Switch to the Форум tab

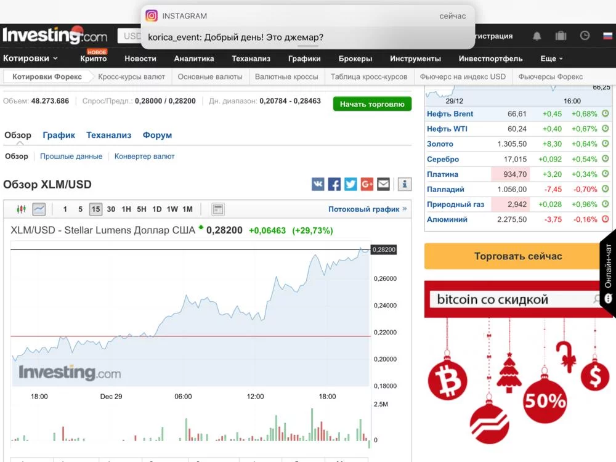(157, 135)
